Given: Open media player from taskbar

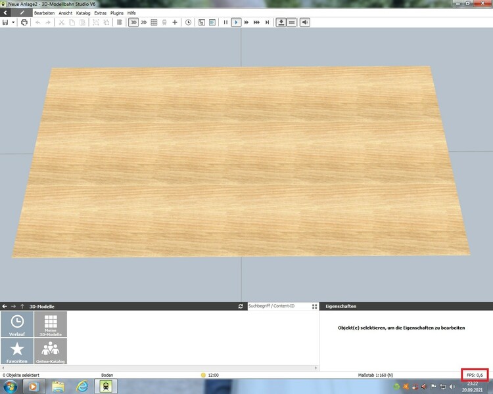Looking at the screenshot, I should click(x=34, y=387).
